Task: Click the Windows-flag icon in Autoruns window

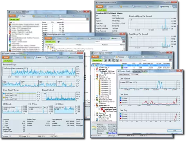Action: (58, 42)
